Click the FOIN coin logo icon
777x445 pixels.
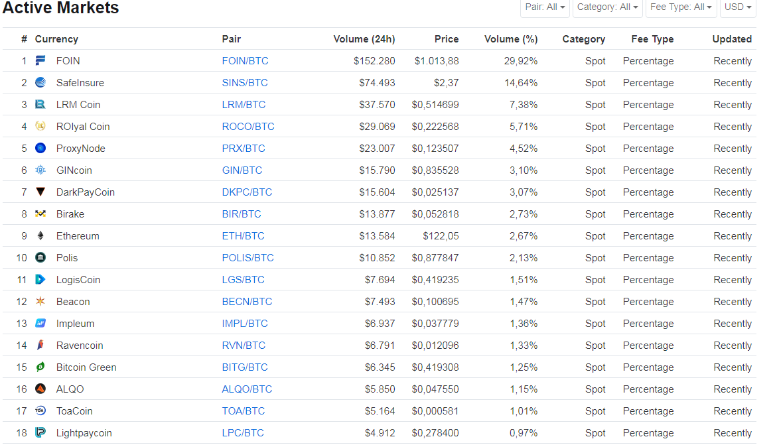[x=40, y=60]
